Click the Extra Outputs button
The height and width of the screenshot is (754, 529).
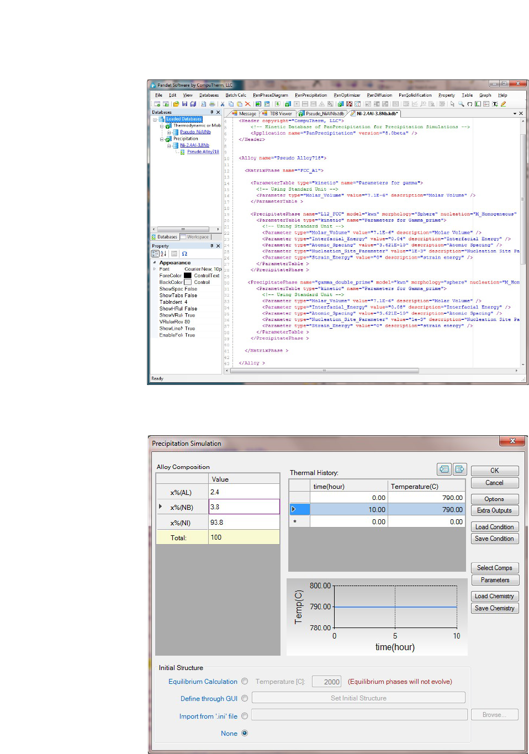click(x=495, y=510)
